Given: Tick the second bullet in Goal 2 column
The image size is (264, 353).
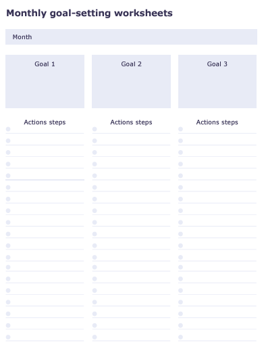Looking at the screenshot, I should click(x=95, y=141).
